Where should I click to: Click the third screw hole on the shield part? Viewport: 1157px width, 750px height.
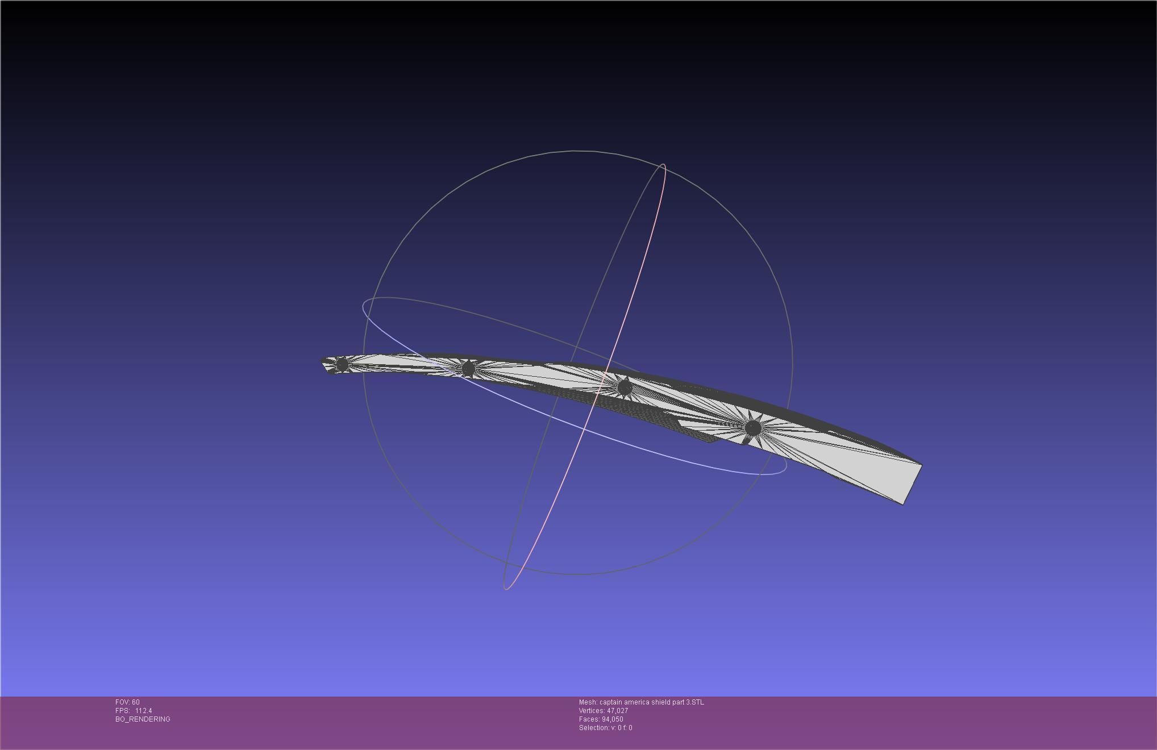coord(624,388)
